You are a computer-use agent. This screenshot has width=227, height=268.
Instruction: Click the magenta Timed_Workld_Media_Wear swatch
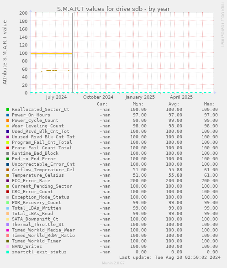coord(8,230)
